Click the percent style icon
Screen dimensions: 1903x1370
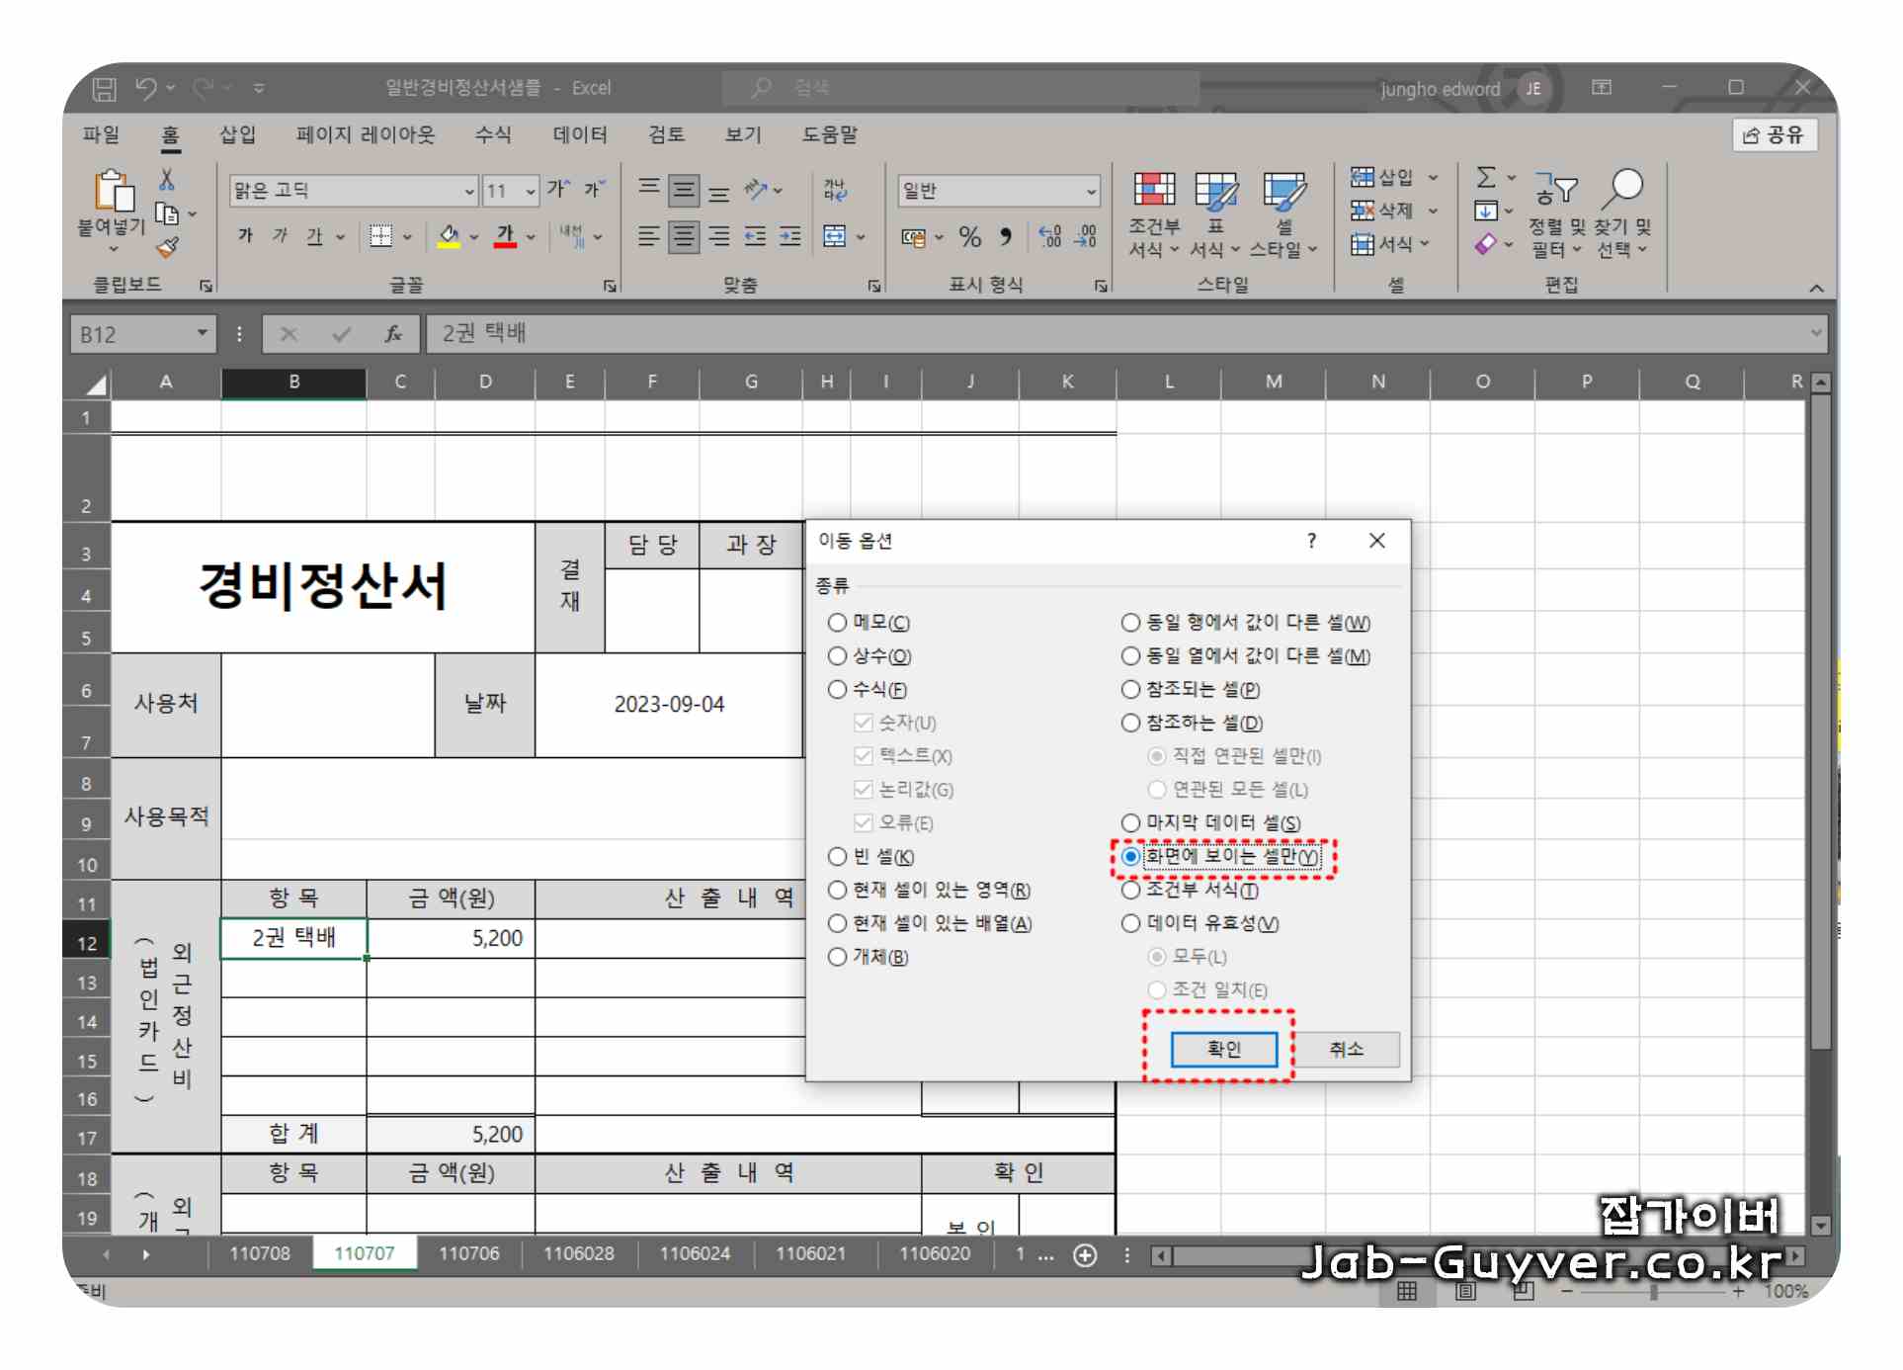969,237
